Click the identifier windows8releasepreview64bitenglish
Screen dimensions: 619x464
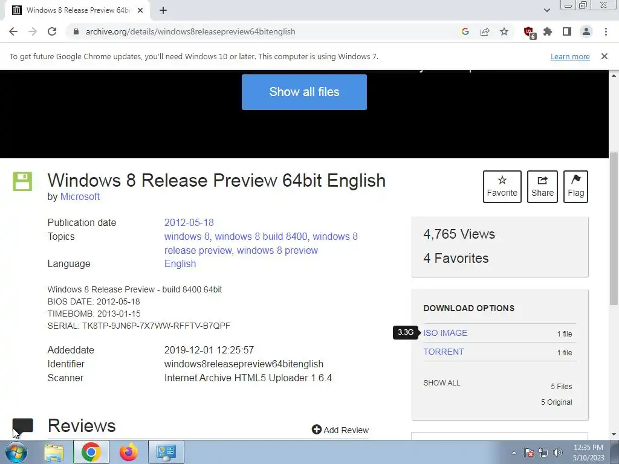pos(244,364)
